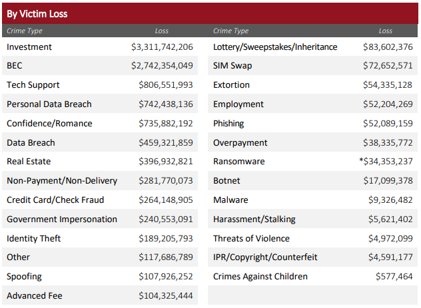
Task: Click the Harassment/Stalking entry
Action: (254, 220)
